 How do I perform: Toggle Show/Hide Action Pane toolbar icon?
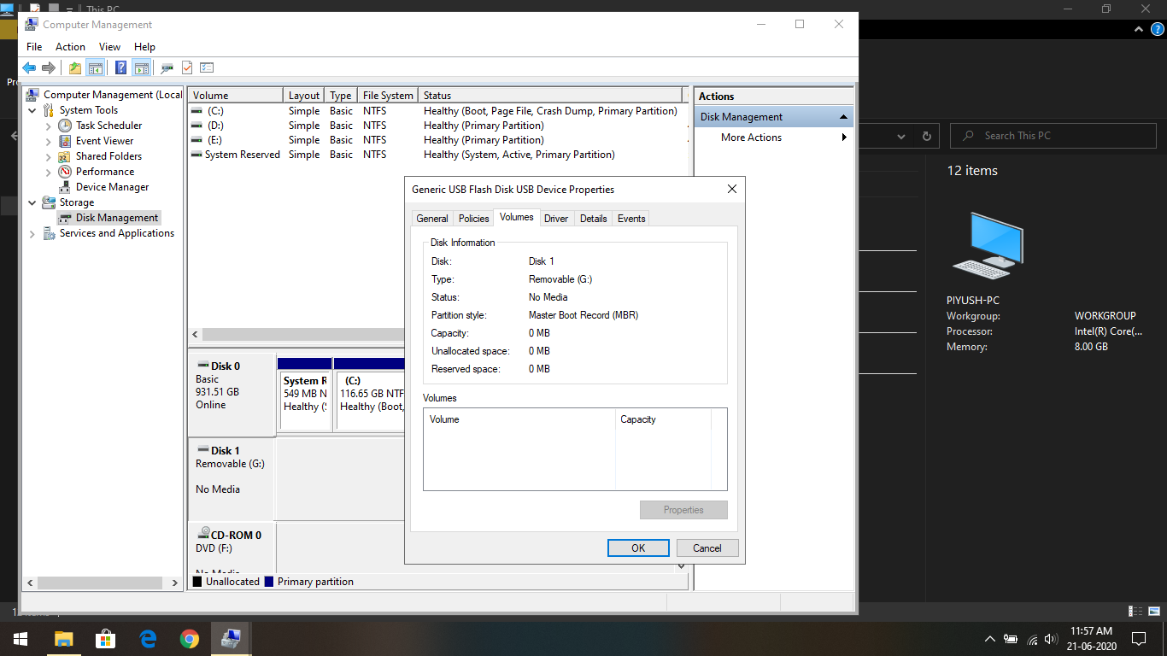tap(142, 68)
